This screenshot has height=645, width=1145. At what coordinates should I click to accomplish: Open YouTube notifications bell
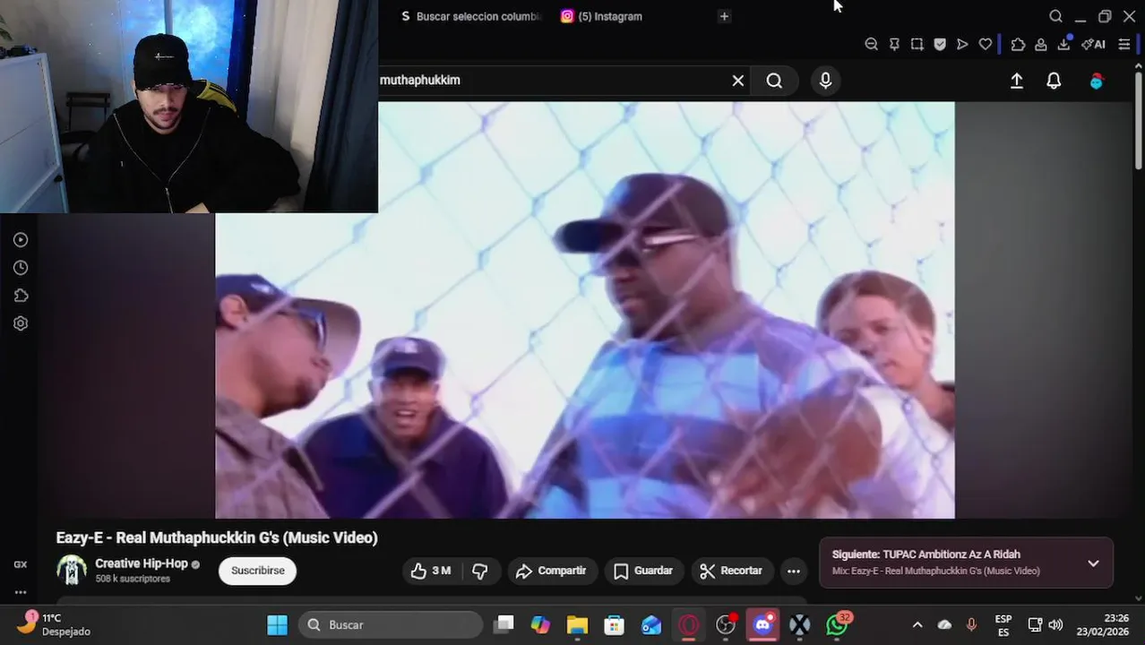(1055, 81)
